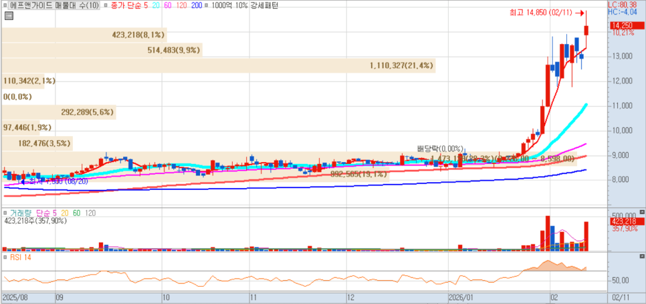The height and width of the screenshot is (304, 646).
Task: Click the red 5 price moving average legend
Action: (x=145, y=5)
